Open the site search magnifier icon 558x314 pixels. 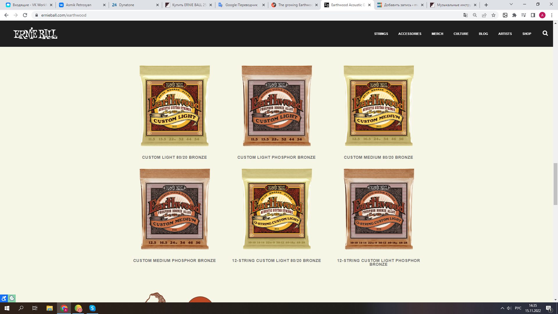click(x=545, y=33)
